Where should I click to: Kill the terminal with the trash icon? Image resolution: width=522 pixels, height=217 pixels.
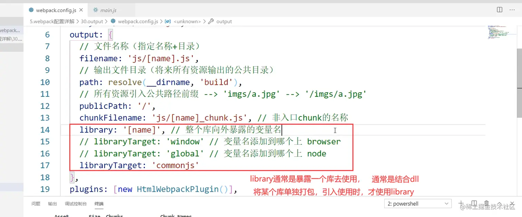pyautogui.click(x=486, y=204)
